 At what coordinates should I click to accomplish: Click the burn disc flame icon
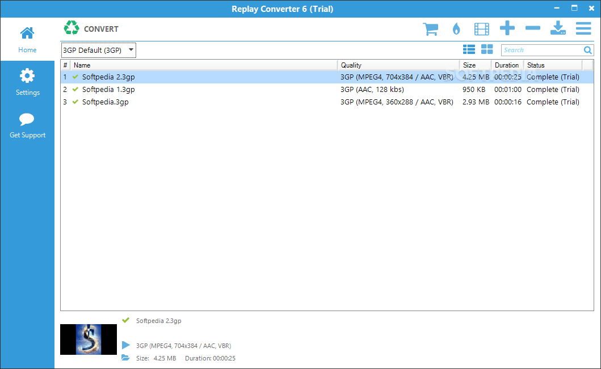(x=456, y=29)
